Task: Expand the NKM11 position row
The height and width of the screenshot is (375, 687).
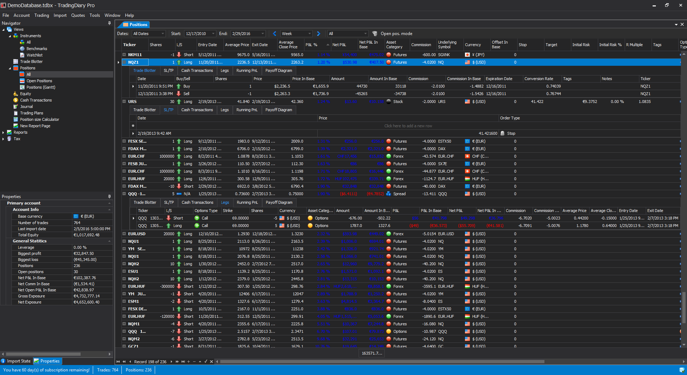Action: click(124, 55)
